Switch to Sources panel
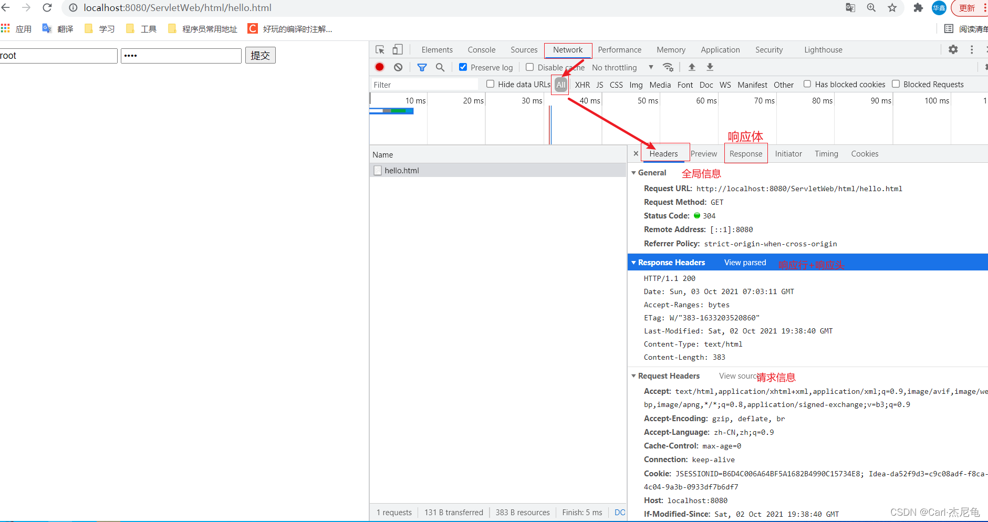 [524, 50]
